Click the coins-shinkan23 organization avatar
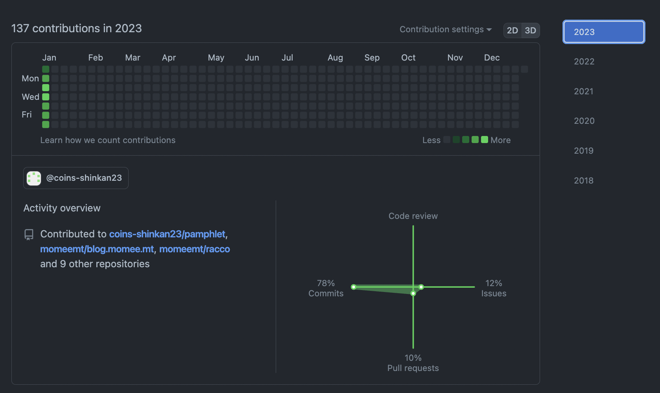Image resolution: width=660 pixels, height=393 pixels. click(x=34, y=178)
